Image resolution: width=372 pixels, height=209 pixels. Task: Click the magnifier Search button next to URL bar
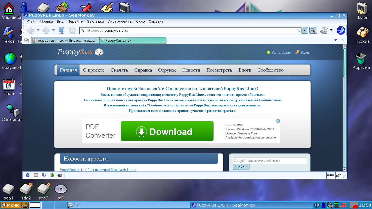[x=313, y=30]
